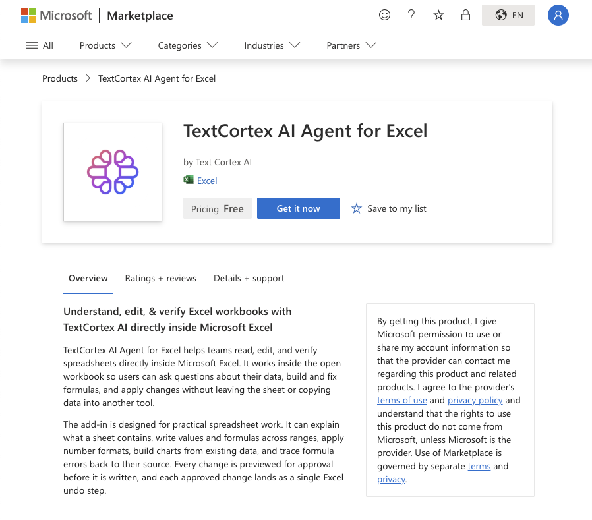The image size is (592, 520).
Task: Open the user account avatar
Action: 558,15
